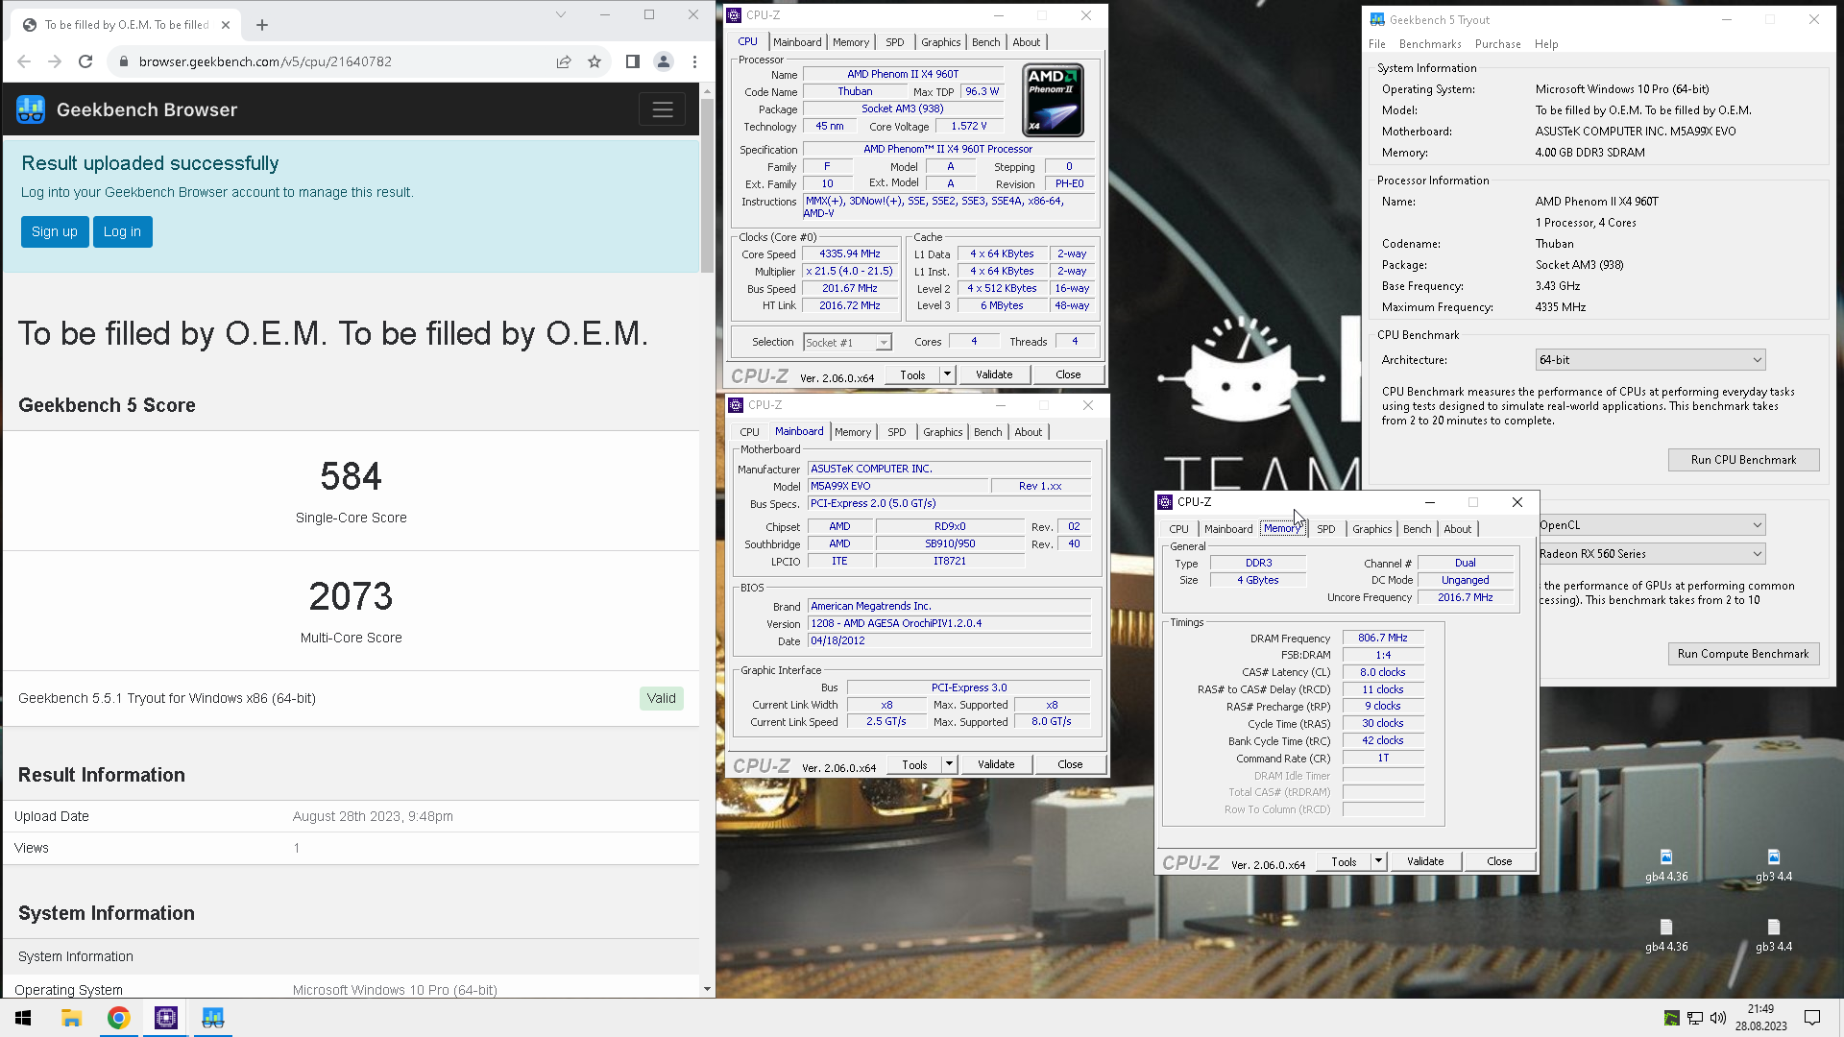Open the Radeon RX 560 Series device dropdown
This screenshot has width=1844, height=1037.
pos(1650,554)
